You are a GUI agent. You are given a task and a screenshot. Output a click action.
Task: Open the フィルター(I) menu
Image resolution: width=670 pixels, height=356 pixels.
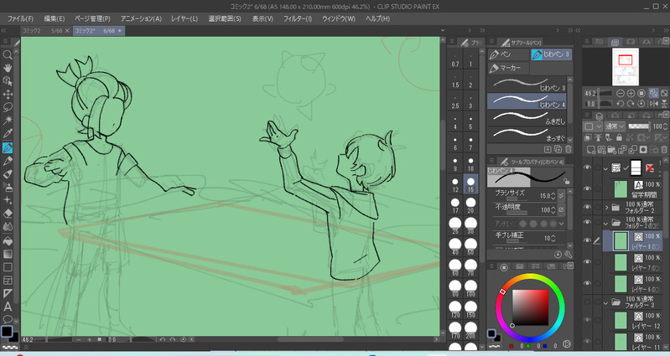coord(298,18)
